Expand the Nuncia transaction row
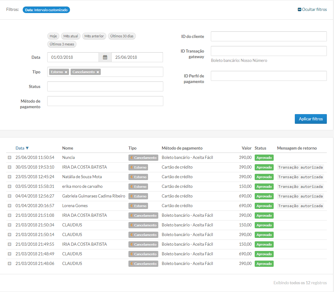 pos(9,158)
